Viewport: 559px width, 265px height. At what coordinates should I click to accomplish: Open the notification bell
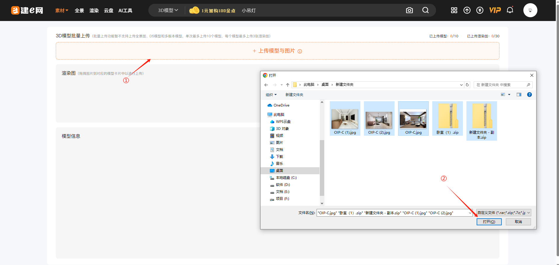tap(510, 10)
